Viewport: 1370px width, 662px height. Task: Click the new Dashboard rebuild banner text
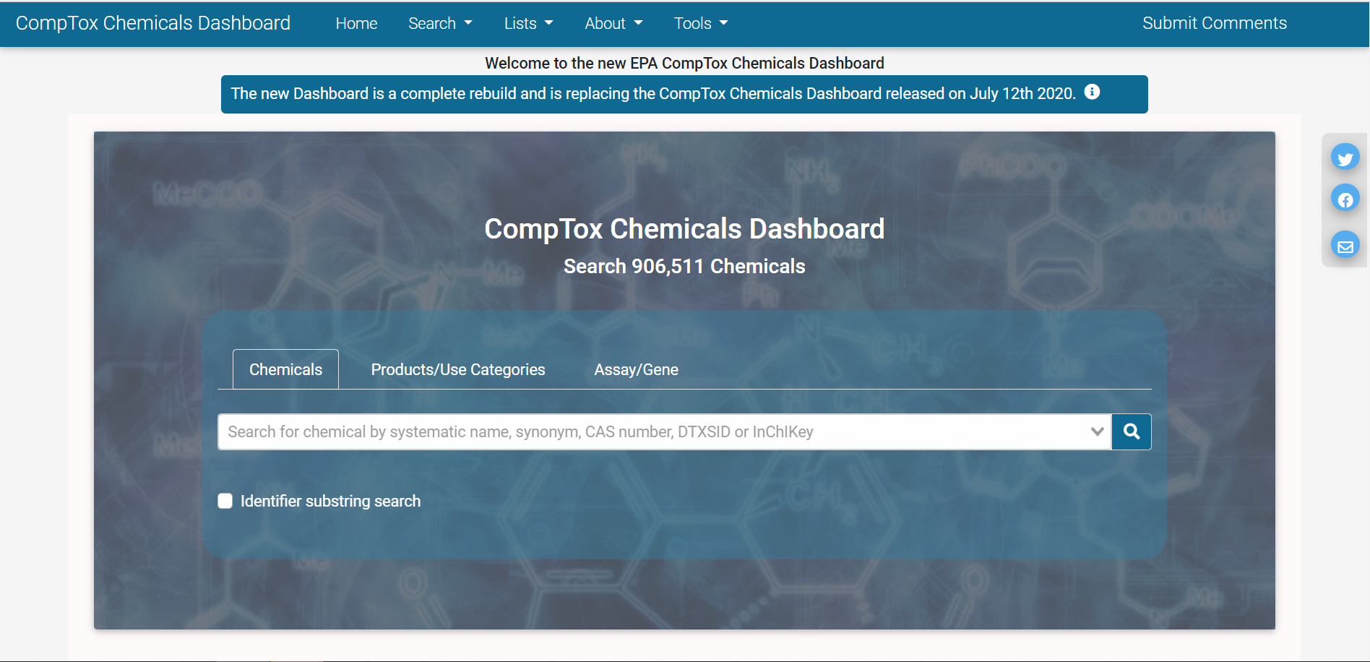pyautogui.click(x=653, y=93)
